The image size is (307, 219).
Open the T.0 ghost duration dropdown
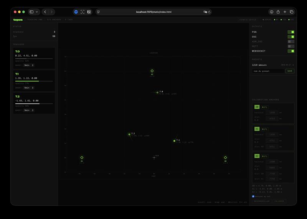click(x=29, y=65)
